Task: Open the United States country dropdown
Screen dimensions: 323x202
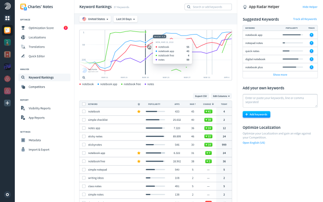Action: pos(95,19)
